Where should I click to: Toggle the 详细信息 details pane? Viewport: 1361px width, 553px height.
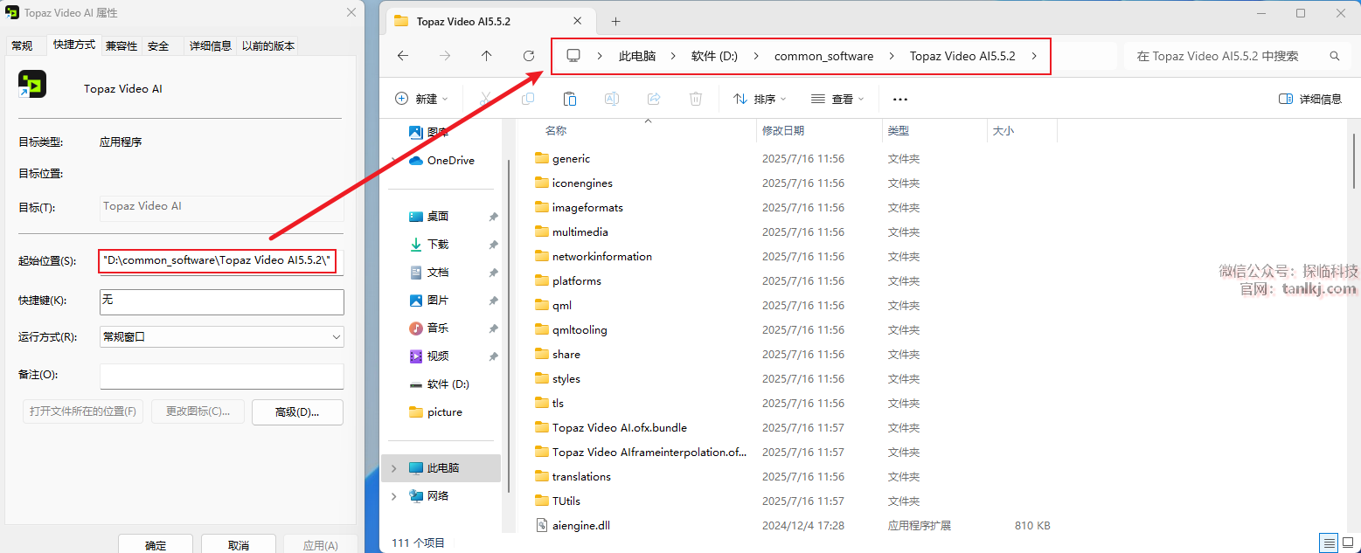(x=1309, y=99)
